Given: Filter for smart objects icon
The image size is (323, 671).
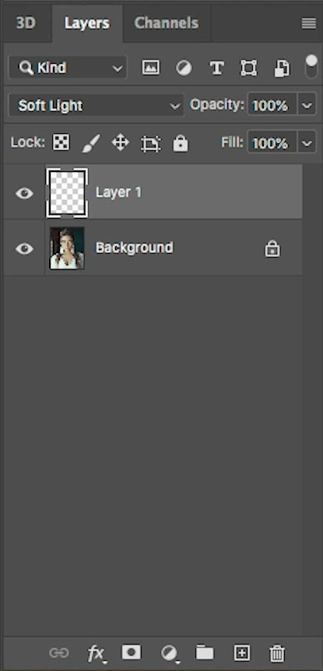Looking at the screenshot, I should pos(282,68).
